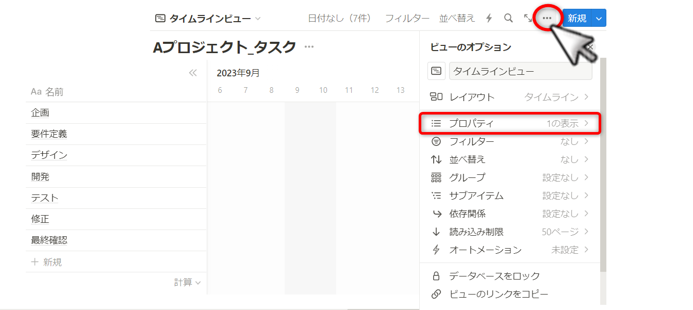Open search with the magnifying glass icon
This screenshot has height=310, width=693.
point(508,19)
